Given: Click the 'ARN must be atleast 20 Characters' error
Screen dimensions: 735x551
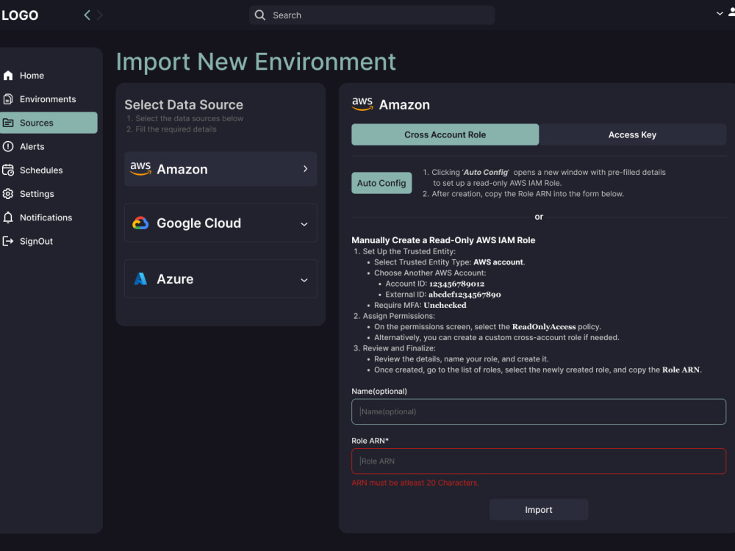Looking at the screenshot, I should (x=415, y=483).
